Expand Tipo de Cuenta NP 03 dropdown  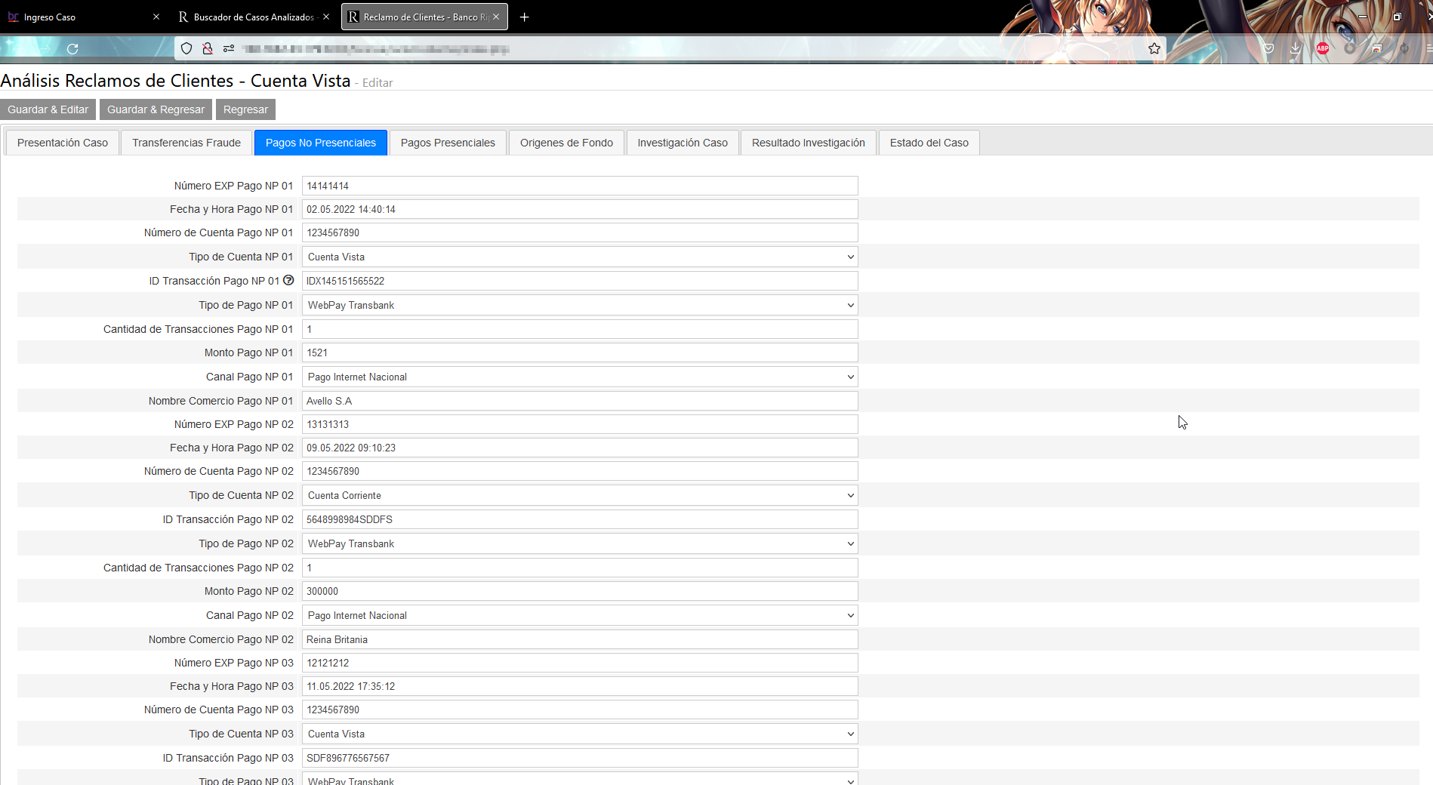[580, 734]
